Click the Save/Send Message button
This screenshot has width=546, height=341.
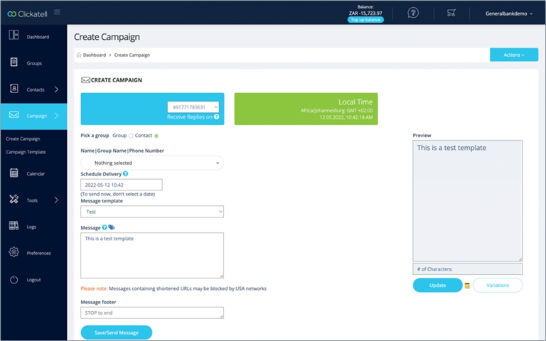(x=116, y=332)
